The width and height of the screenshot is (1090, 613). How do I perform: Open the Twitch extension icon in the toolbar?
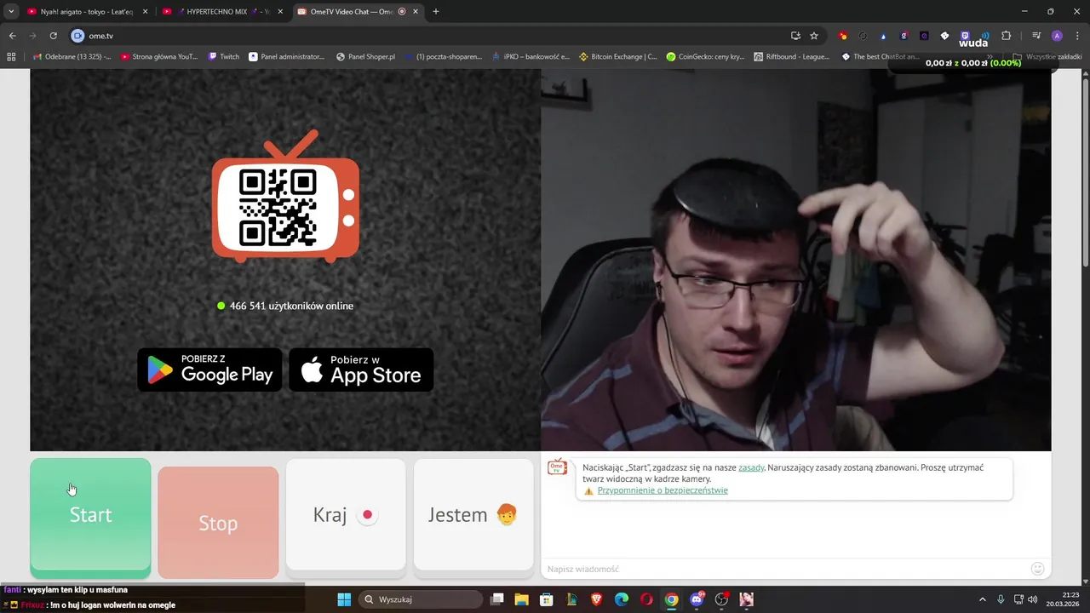click(965, 36)
